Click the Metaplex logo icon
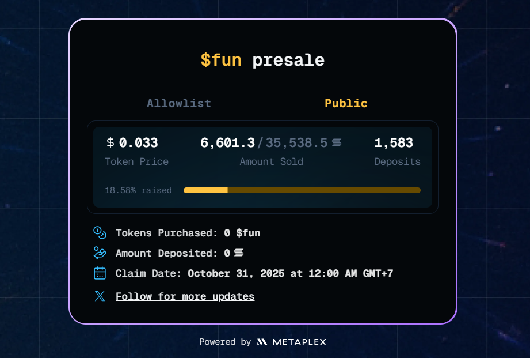Screen dimensions: 530x358 pyautogui.click(x=262, y=342)
